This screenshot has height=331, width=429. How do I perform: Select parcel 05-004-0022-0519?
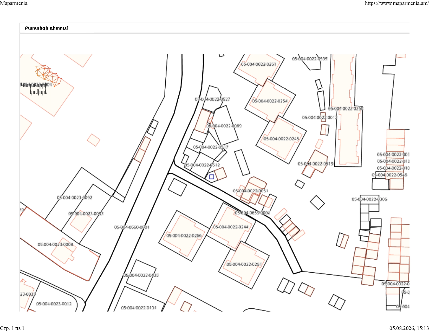pos(315,164)
